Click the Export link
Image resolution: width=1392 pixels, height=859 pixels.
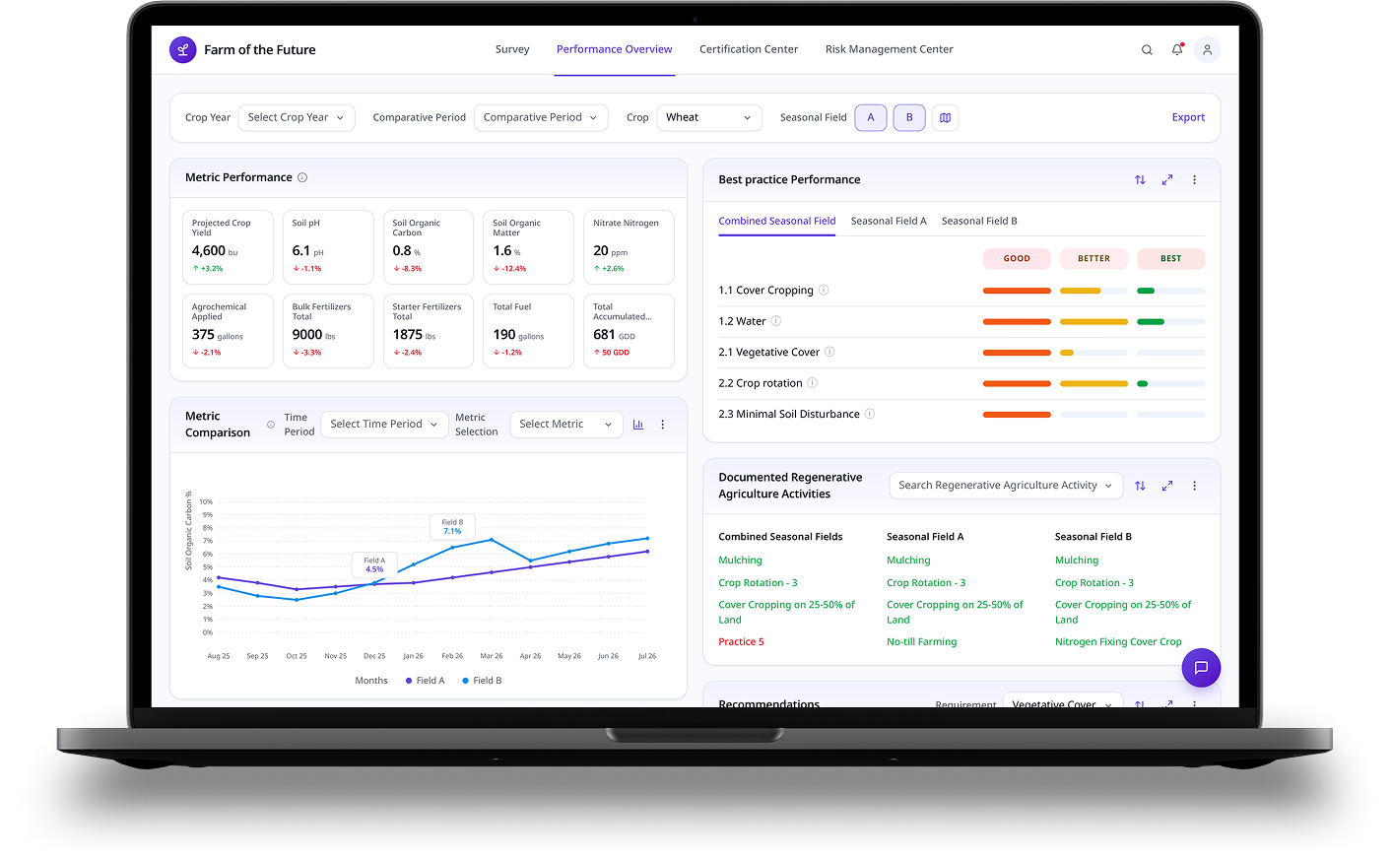[1188, 117]
